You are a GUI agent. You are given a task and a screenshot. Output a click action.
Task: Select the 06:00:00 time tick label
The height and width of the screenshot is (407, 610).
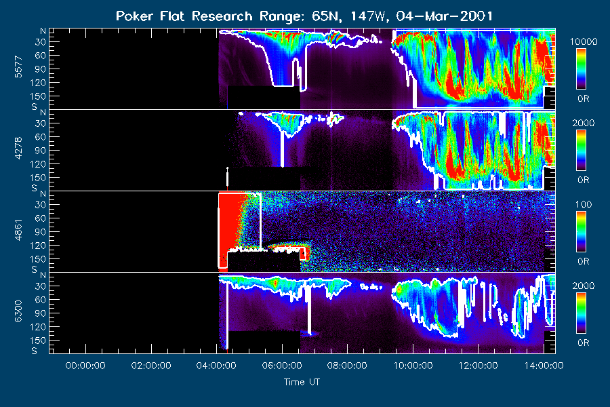pos(282,366)
